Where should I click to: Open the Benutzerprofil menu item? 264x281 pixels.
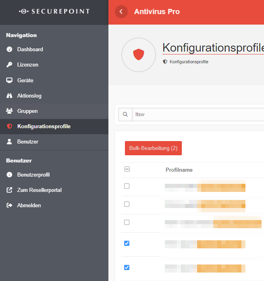click(x=33, y=175)
